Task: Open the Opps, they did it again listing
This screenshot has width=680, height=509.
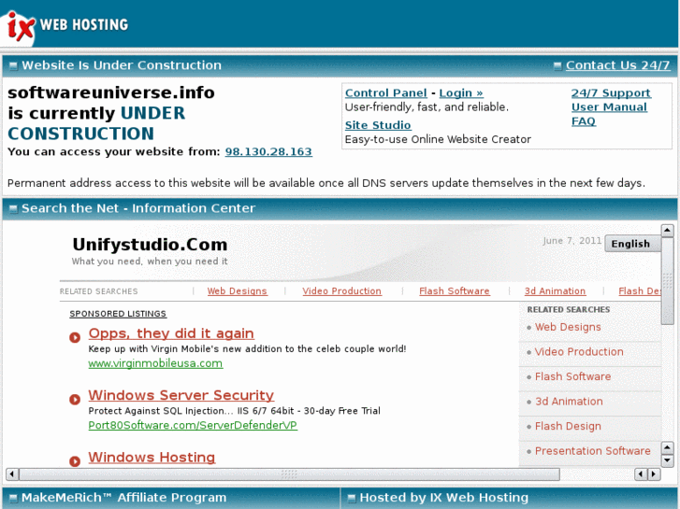Action: tap(171, 333)
